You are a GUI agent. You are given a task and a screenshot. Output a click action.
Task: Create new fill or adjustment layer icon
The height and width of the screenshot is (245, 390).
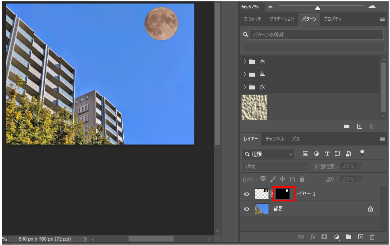337,237
